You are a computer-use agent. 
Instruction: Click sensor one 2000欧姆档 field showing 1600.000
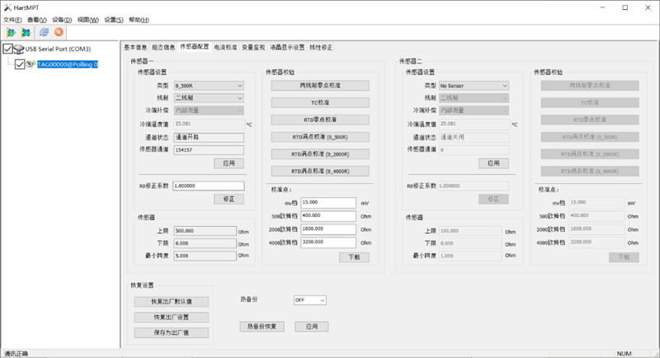click(x=328, y=229)
